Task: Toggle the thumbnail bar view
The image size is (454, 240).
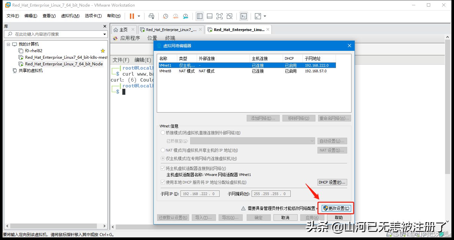Action: [210, 16]
